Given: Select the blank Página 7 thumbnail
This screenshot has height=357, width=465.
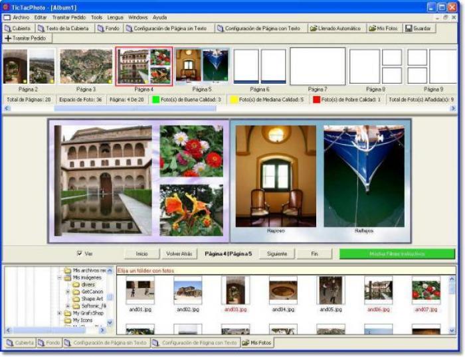Looking at the screenshot, I should pyautogui.click(x=318, y=66).
